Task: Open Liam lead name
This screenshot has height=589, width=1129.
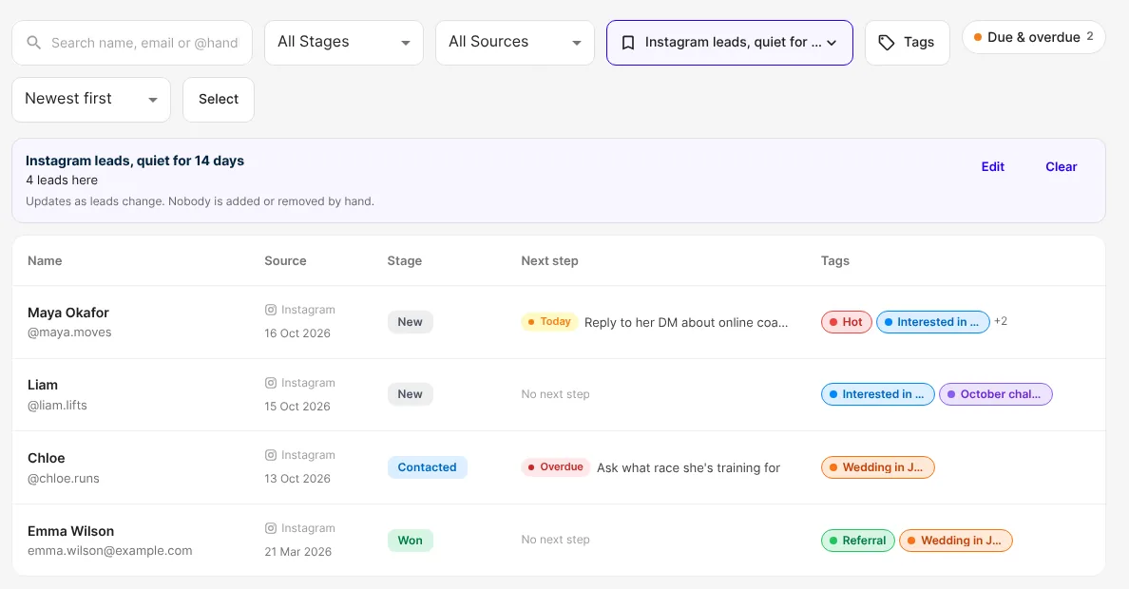Action: [43, 386]
